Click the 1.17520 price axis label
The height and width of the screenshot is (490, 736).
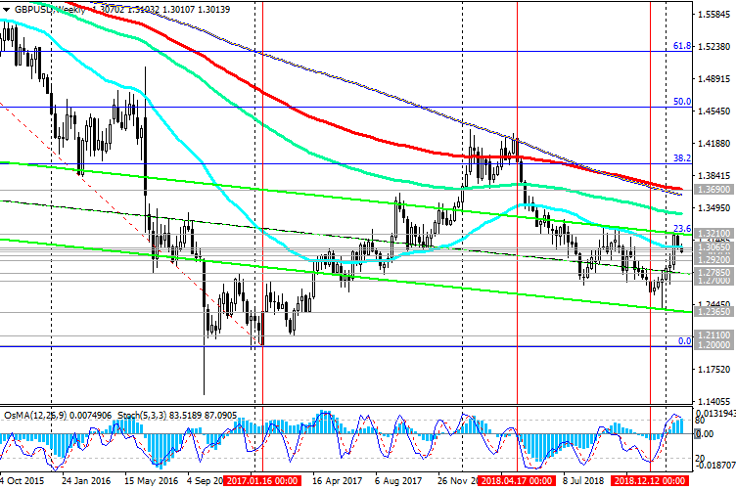(x=714, y=370)
